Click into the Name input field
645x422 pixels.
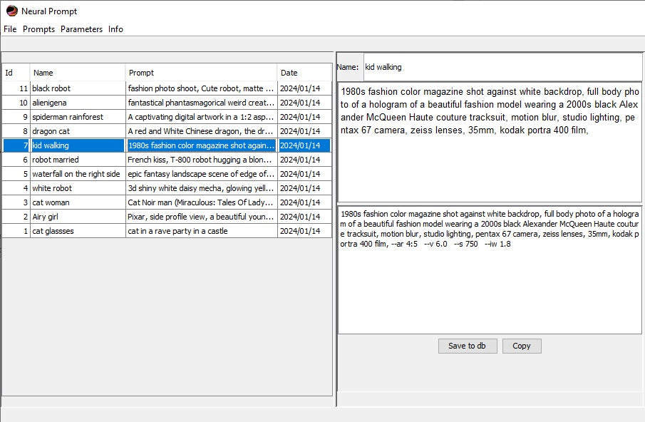(502, 67)
